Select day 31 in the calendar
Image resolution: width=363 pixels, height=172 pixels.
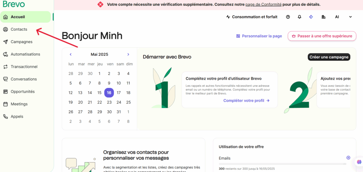point(119,112)
